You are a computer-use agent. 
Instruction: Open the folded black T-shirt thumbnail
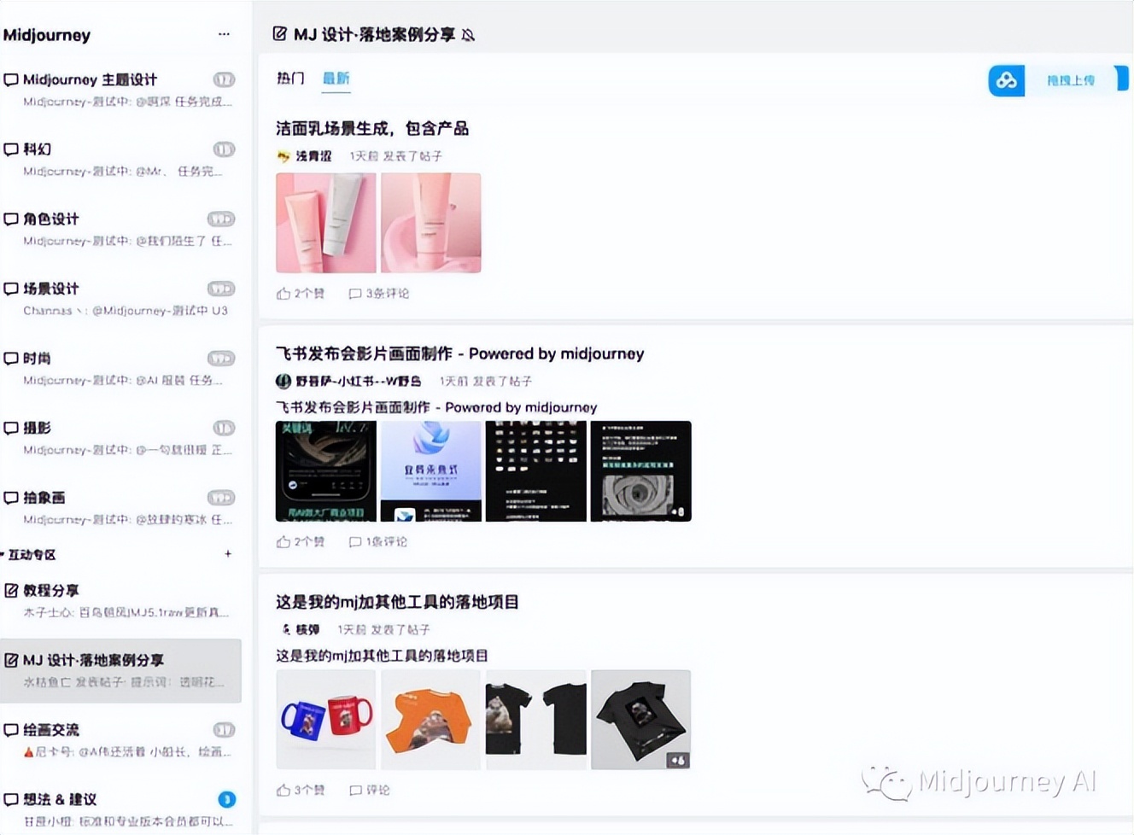[640, 720]
